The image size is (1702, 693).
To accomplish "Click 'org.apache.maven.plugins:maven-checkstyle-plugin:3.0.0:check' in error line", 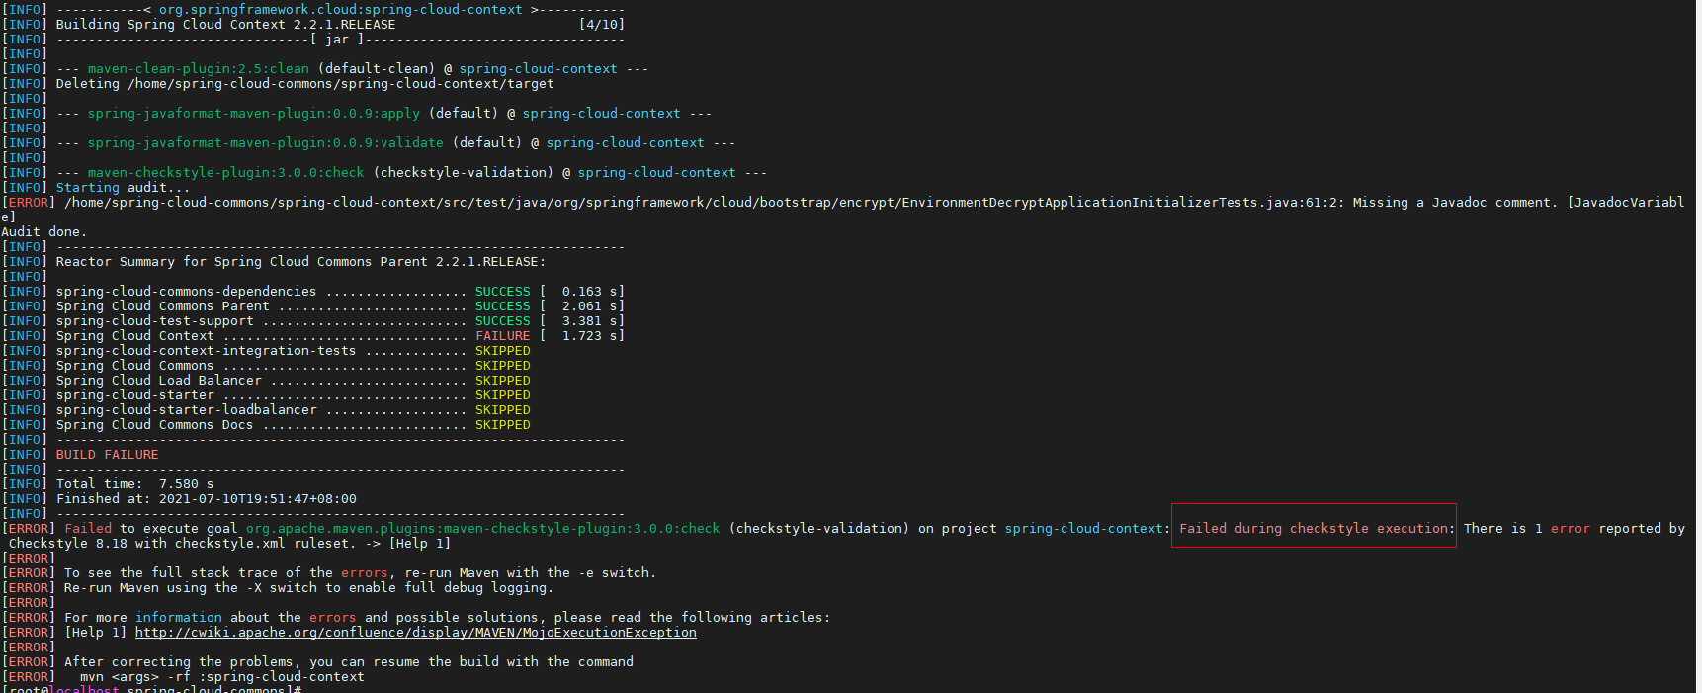I will [x=482, y=529].
